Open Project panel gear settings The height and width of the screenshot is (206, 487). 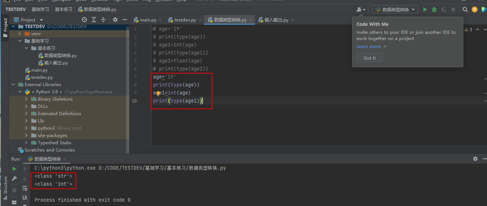pyautogui.click(x=115, y=20)
